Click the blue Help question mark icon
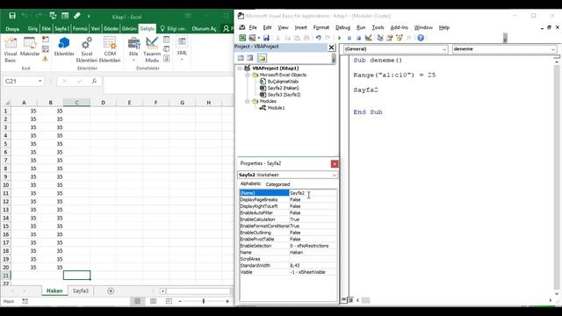 (x=421, y=38)
